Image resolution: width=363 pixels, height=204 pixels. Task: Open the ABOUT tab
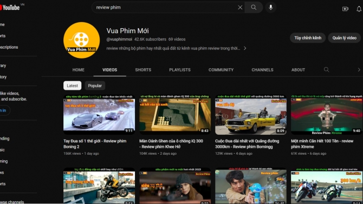click(x=298, y=70)
